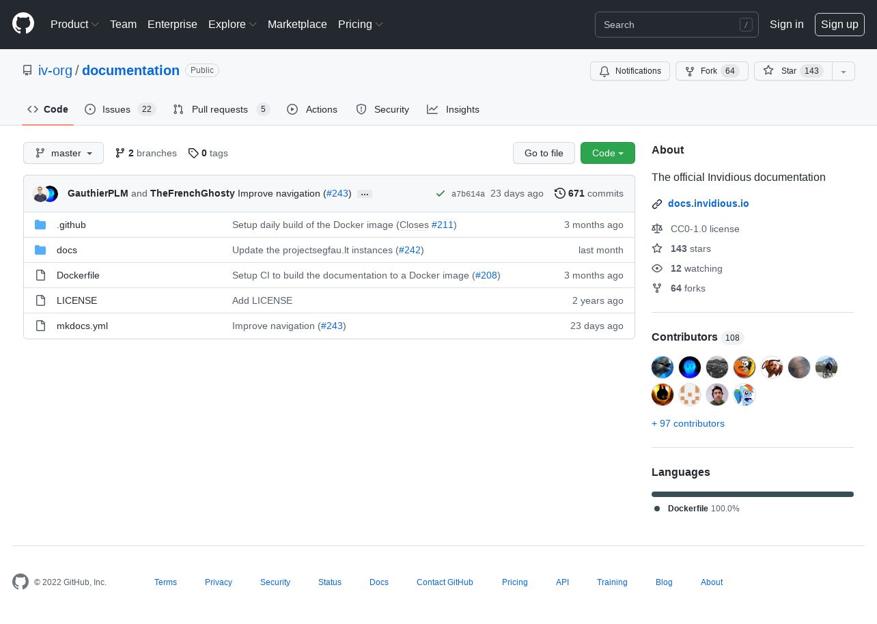Click the Languages progress bar
Screen dimensions: 877x624
click(x=753, y=494)
